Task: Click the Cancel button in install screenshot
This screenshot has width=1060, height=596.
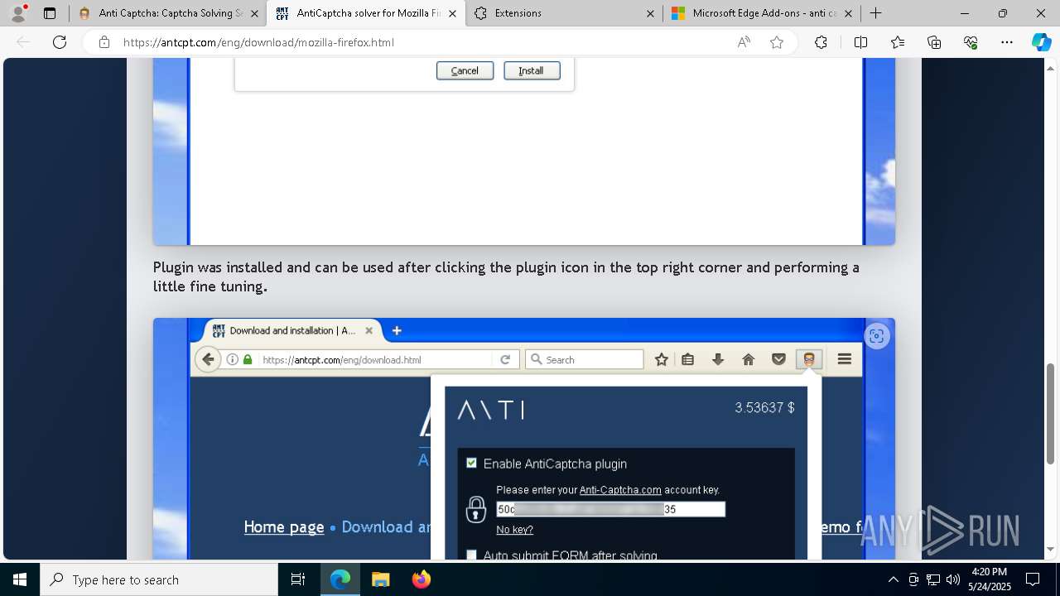Action: (x=465, y=70)
